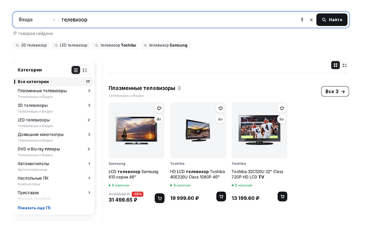Open 3D телевизоры category

tap(53, 108)
